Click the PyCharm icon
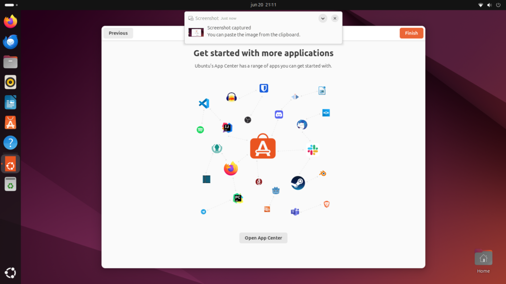506x284 pixels. pos(238,198)
